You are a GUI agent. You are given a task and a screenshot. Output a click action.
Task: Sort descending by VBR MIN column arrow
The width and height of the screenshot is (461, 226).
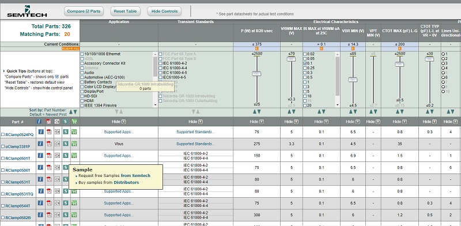click(355, 112)
